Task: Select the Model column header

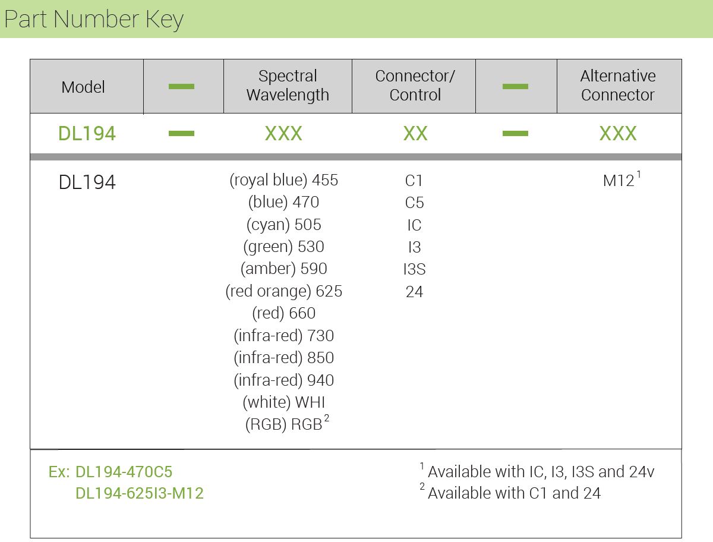Action: tap(83, 87)
